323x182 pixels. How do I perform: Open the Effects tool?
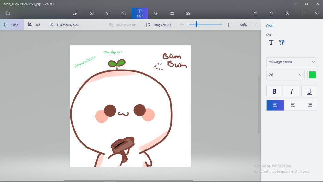(156, 13)
